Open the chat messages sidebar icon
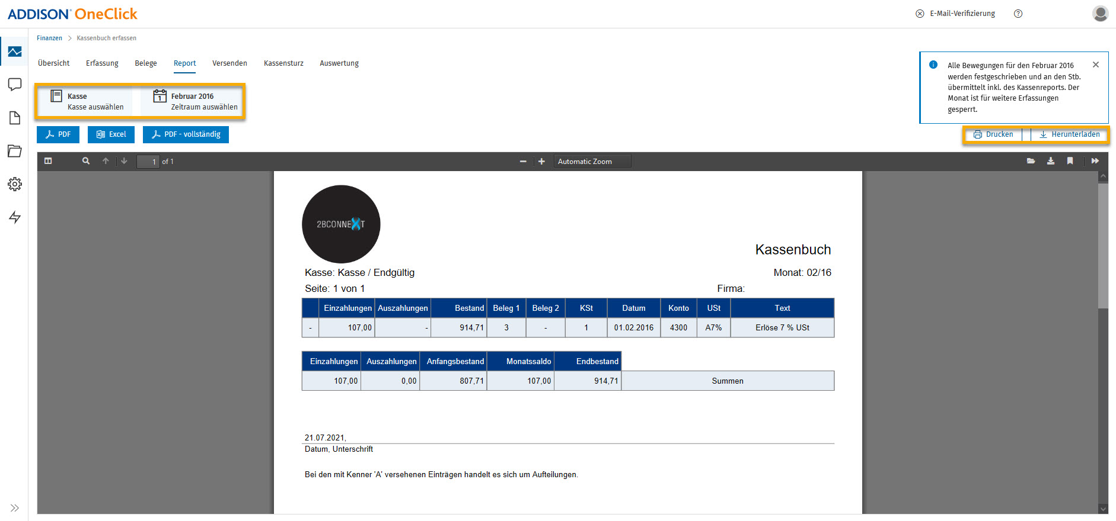Viewport: 1116px width, 521px height. [x=15, y=85]
